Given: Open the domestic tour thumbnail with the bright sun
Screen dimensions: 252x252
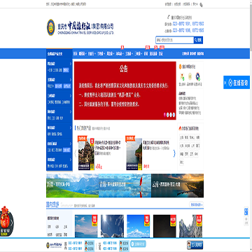Looking at the screenshot, I should (x=112, y=226).
